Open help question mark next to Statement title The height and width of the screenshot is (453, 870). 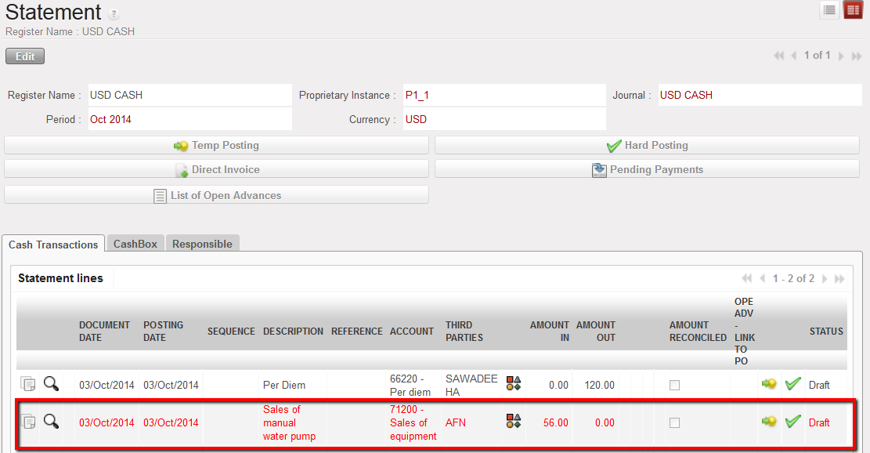pyautogui.click(x=114, y=14)
